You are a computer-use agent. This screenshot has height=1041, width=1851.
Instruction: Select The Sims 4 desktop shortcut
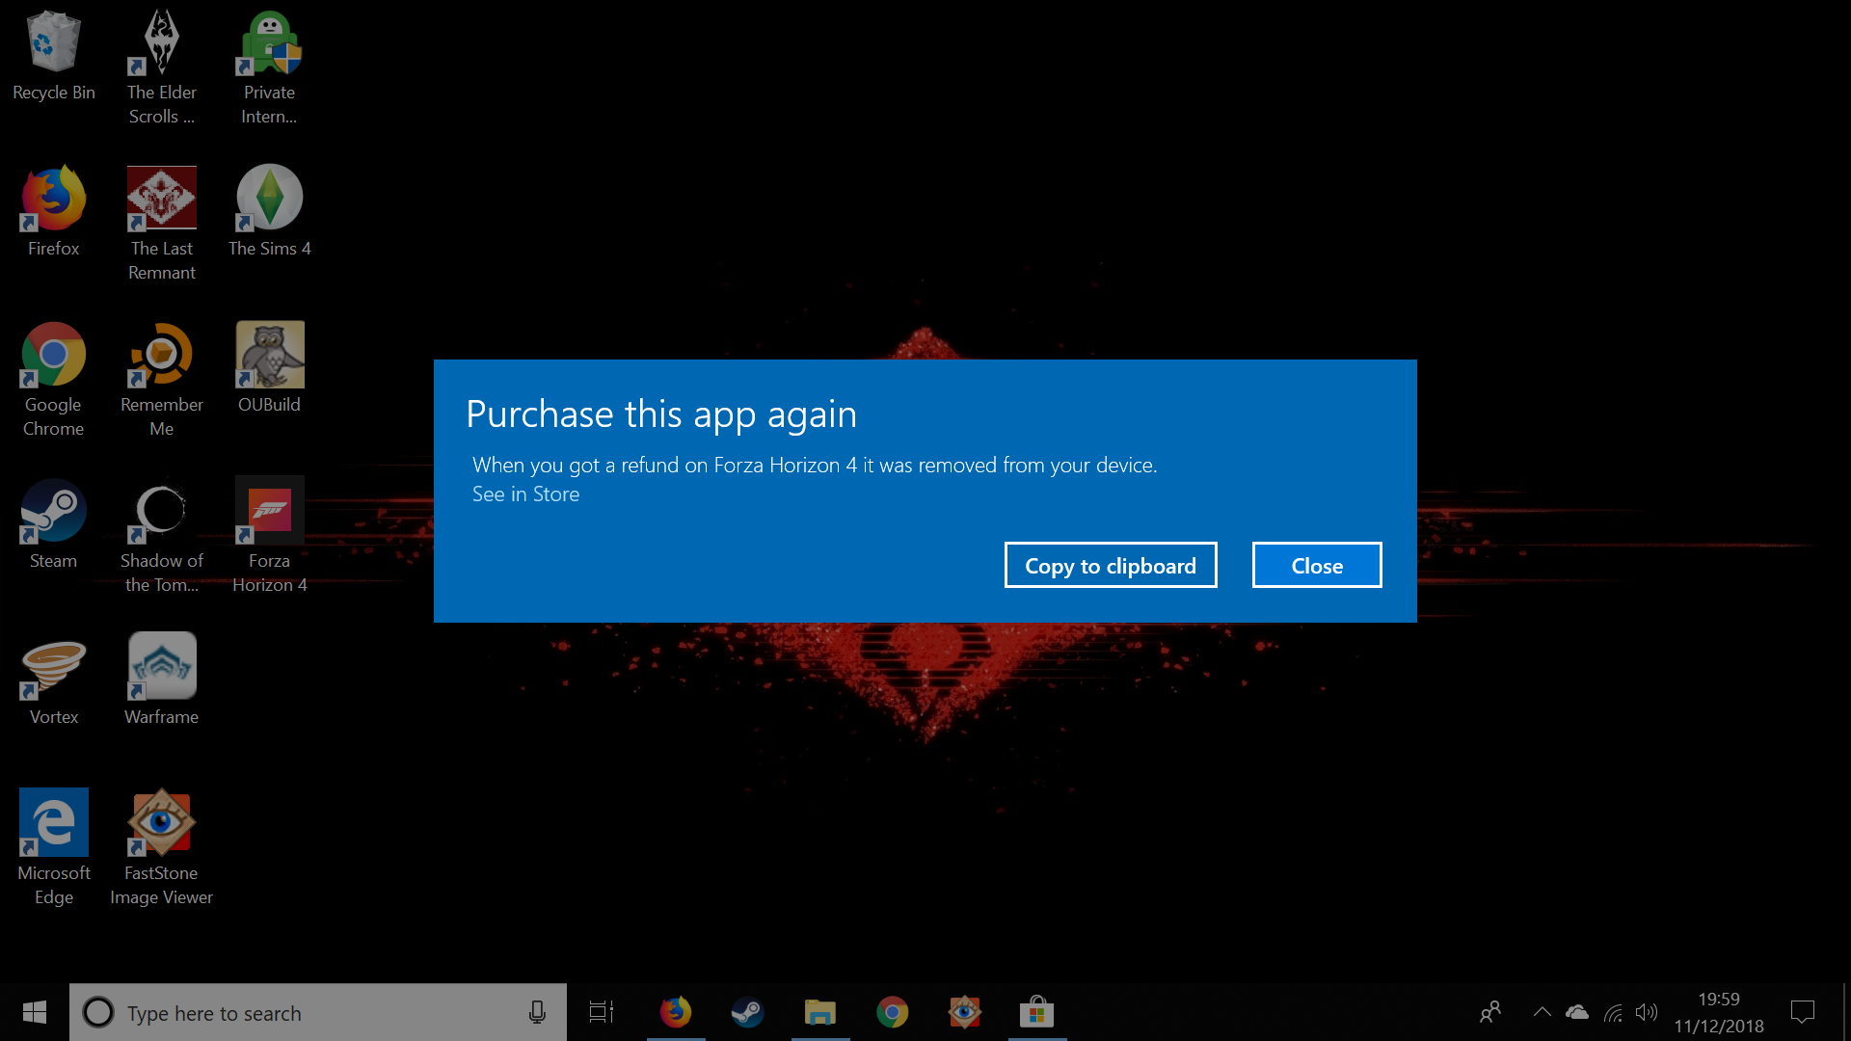[269, 212]
